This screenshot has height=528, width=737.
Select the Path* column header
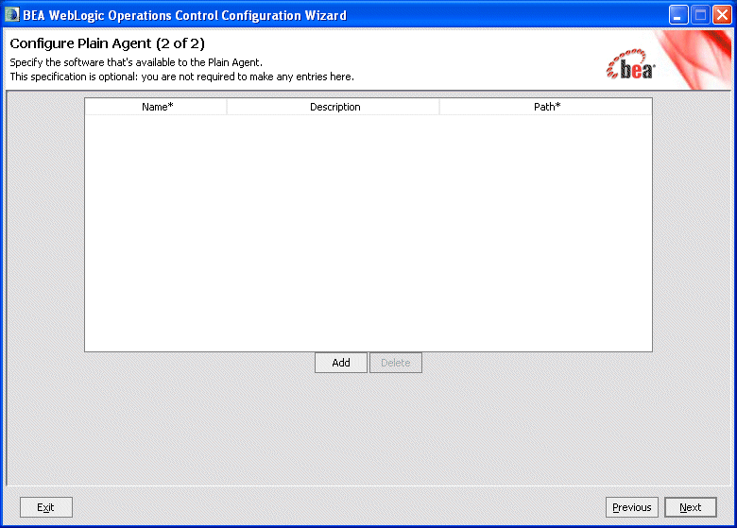click(x=546, y=107)
